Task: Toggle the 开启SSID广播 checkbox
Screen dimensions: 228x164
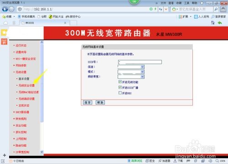Action: [120, 87]
